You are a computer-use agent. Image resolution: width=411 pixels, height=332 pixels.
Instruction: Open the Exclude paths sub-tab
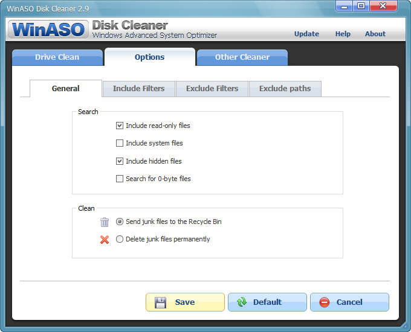click(285, 89)
